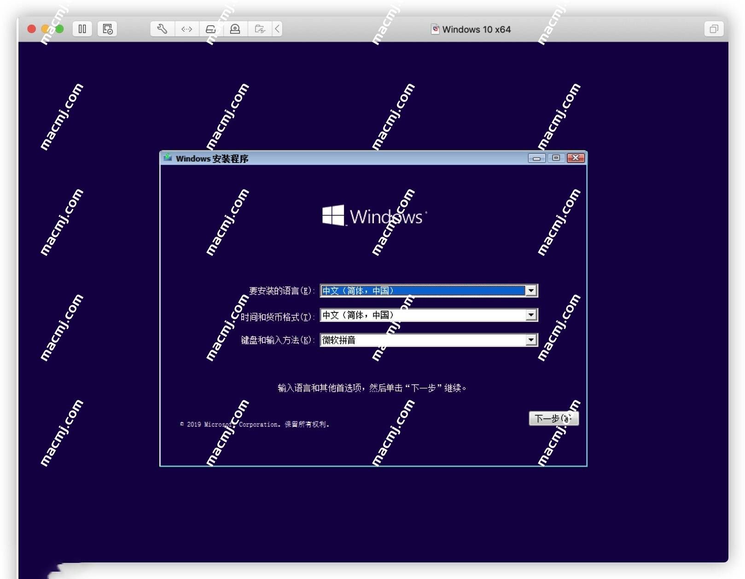Click the Windows 10 x64 window title
This screenshot has width=745, height=579.
click(477, 29)
